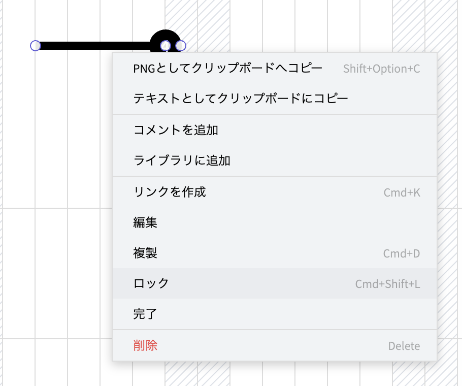Choose テキストとしてクリップボードにコピー
Viewport: 462px width, 386px height.
(241, 99)
